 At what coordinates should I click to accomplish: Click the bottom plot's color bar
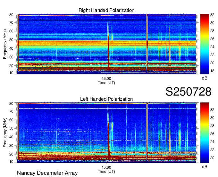click(205, 133)
